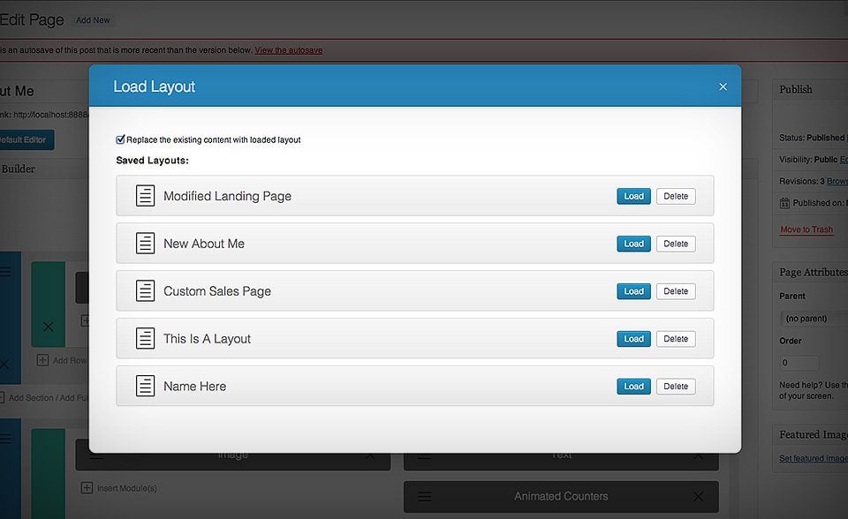Image resolution: width=848 pixels, height=519 pixels.
Task: Click the Saved Layouts heading
Action: tap(153, 161)
